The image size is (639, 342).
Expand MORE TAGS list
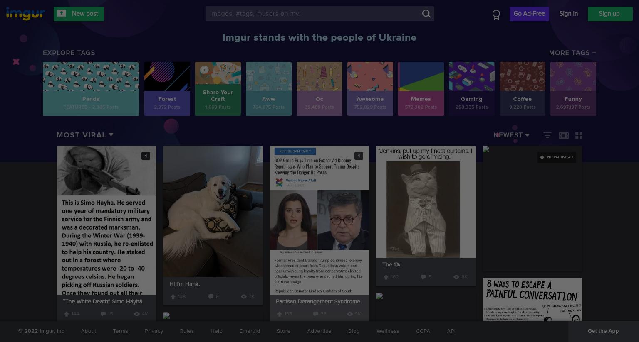tap(572, 53)
